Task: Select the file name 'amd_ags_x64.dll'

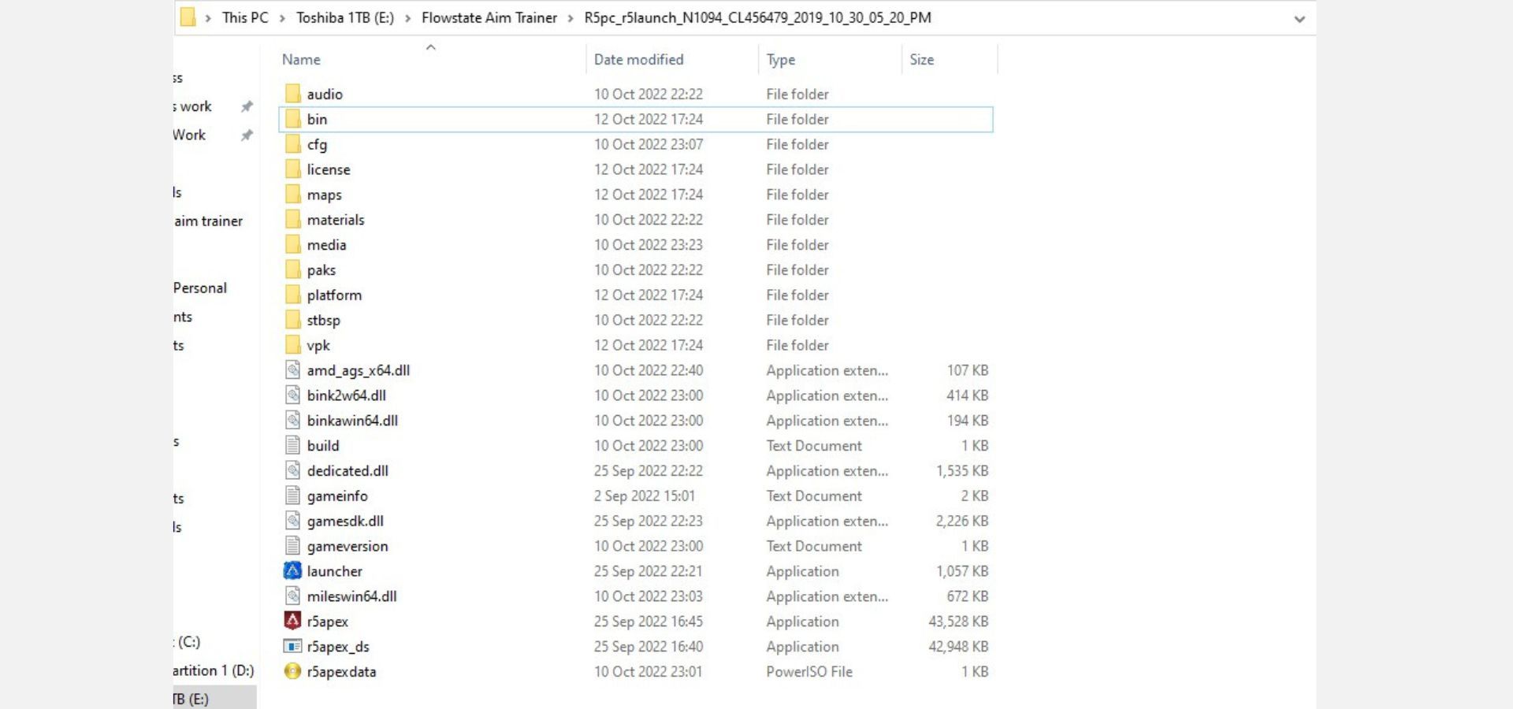Action: pyautogui.click(x=359, y=370)
